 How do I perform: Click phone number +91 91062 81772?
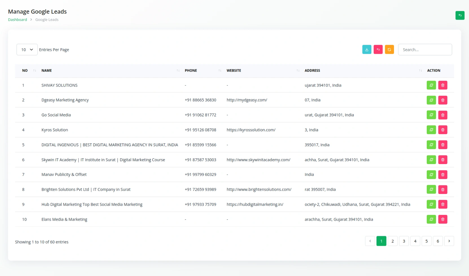(201, 115)
